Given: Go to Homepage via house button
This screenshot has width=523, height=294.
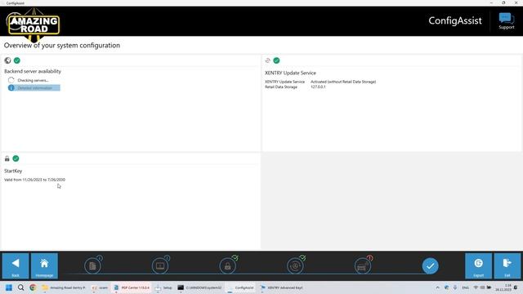Looking at the screenshot, I should [44, 265].
